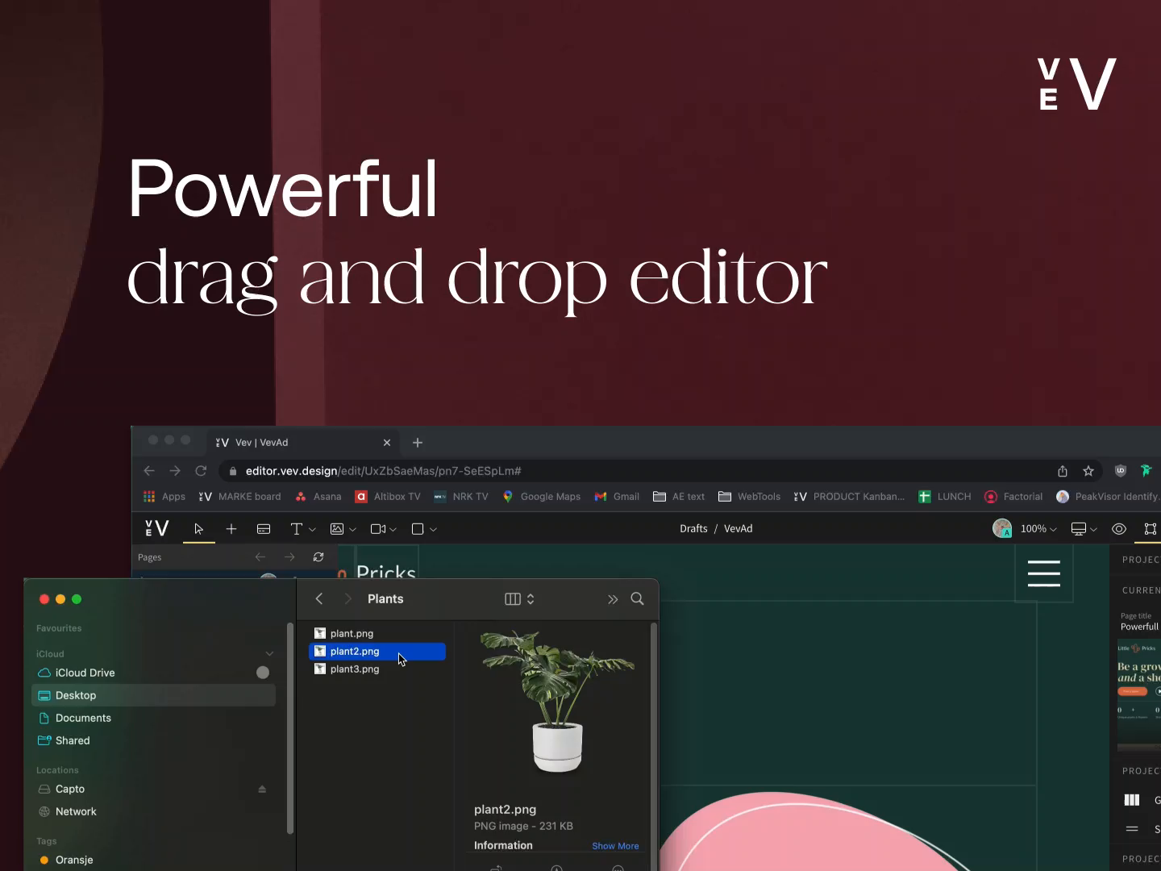Click Drafts in the editor breadcrumb

pyautogui.click(x=693, y=528)
